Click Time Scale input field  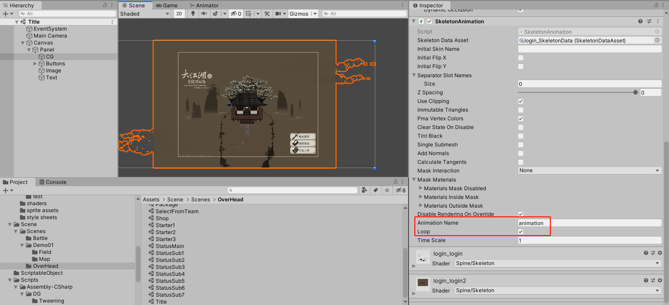[590, 240]
